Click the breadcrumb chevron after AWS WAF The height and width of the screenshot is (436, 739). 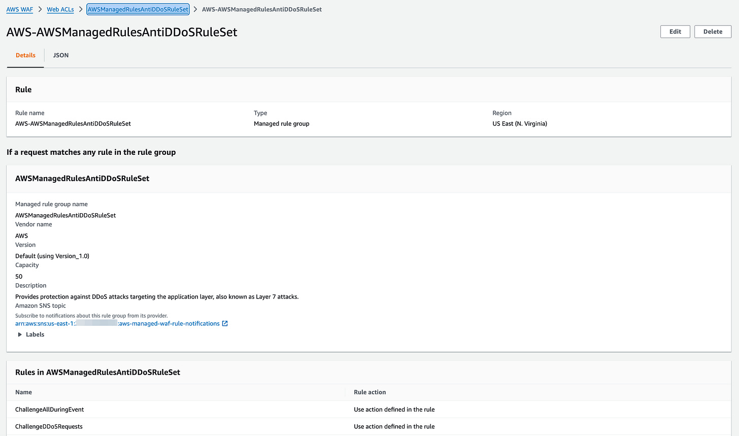pos(40,9)
